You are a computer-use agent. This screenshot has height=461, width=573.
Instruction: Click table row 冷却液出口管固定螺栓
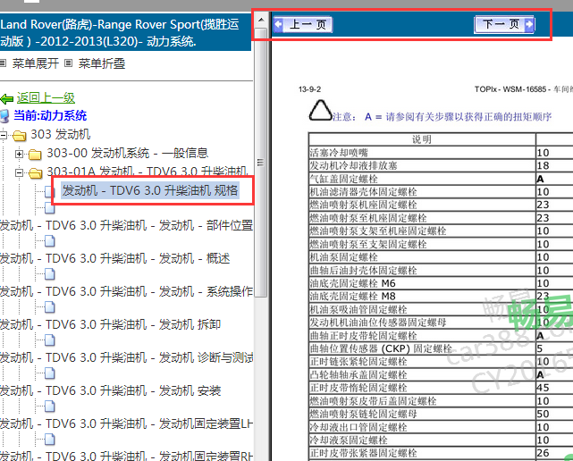tap(422, 427)
